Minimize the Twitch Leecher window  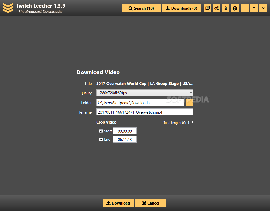pos(245,8)
